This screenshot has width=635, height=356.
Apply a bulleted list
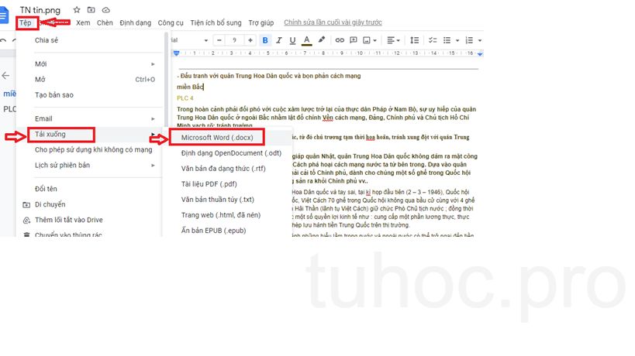447,40
